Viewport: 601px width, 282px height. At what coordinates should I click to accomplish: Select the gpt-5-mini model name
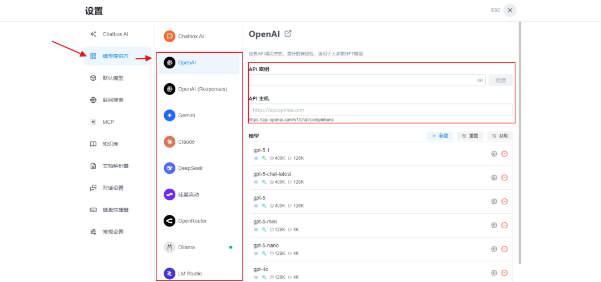click(265, 221)
